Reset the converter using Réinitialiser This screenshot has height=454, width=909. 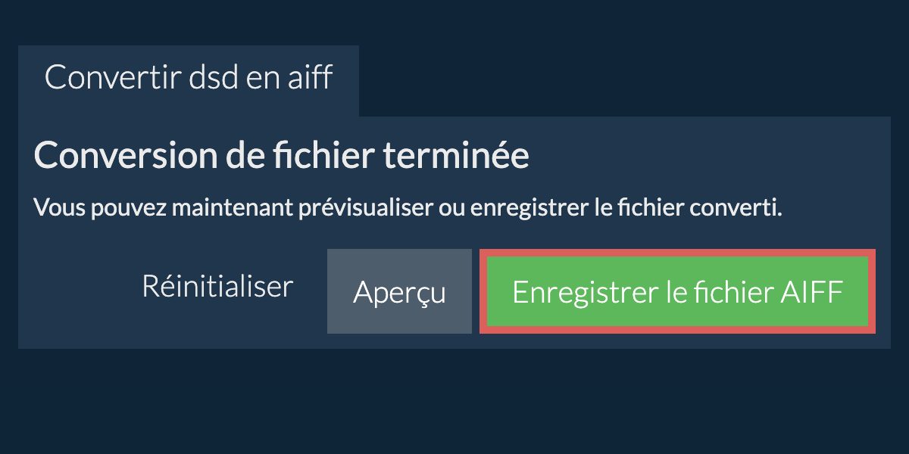[217, 287]
